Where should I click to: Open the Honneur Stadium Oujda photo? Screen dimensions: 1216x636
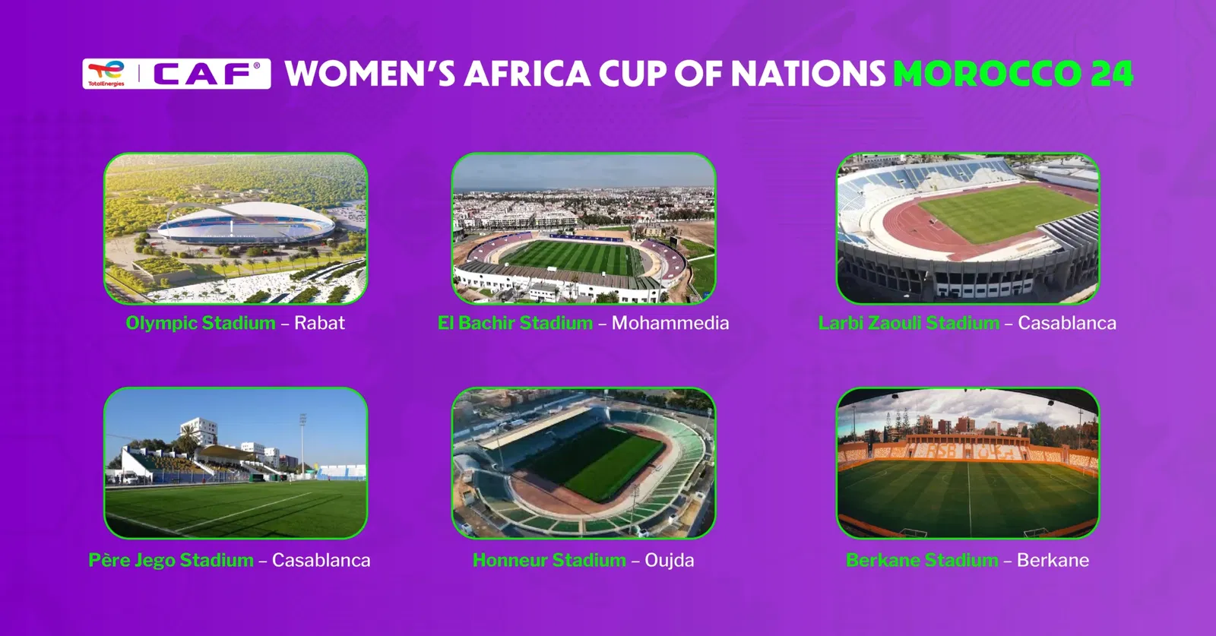click(584, 464)
